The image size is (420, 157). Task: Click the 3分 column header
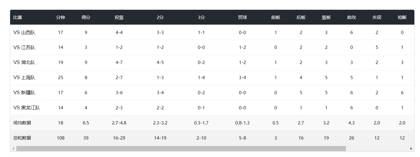201,17
